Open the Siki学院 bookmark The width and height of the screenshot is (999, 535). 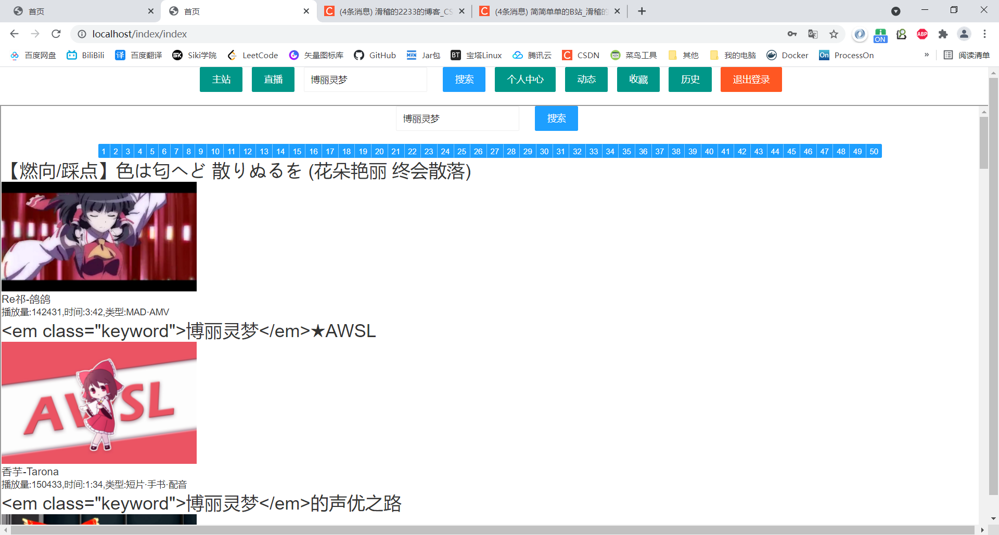click(x=195, y=55)
